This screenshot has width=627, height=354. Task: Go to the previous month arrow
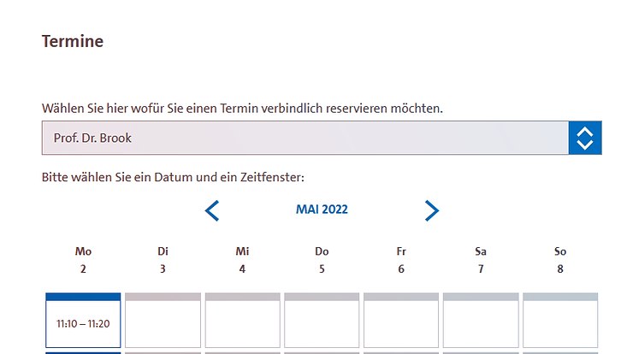pos(212,210)
